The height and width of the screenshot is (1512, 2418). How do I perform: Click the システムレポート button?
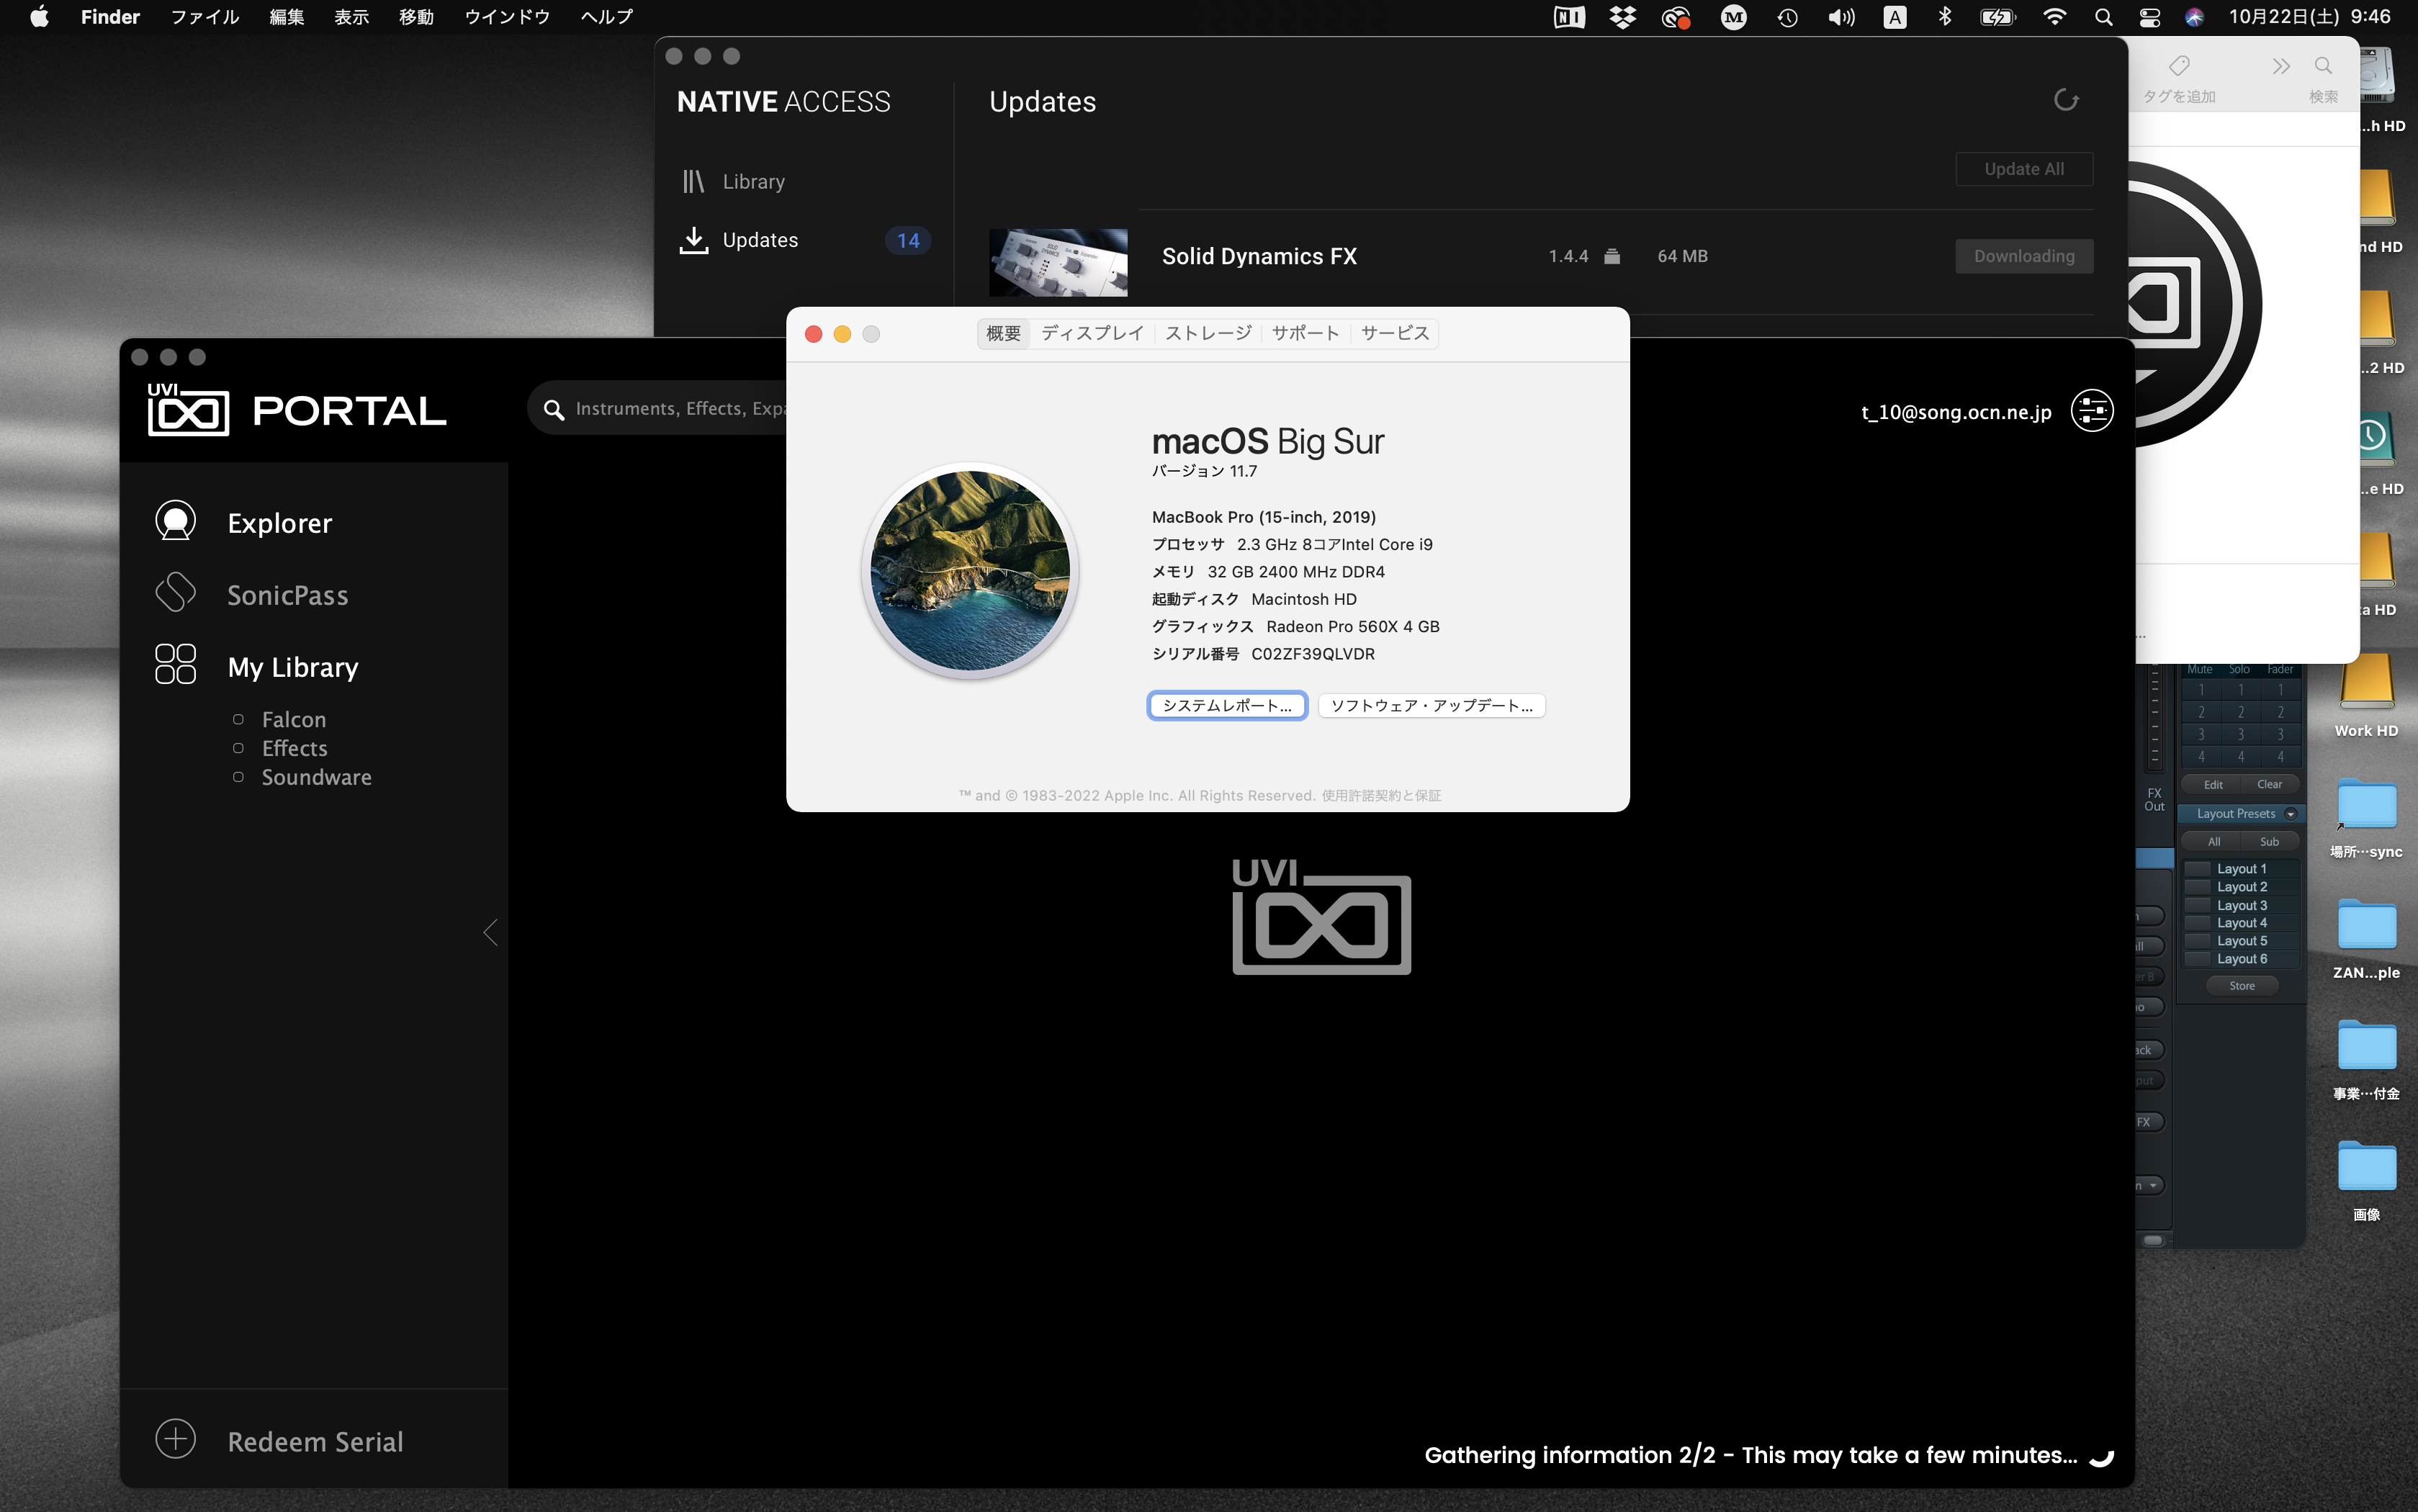click(x=1226, y=706)
